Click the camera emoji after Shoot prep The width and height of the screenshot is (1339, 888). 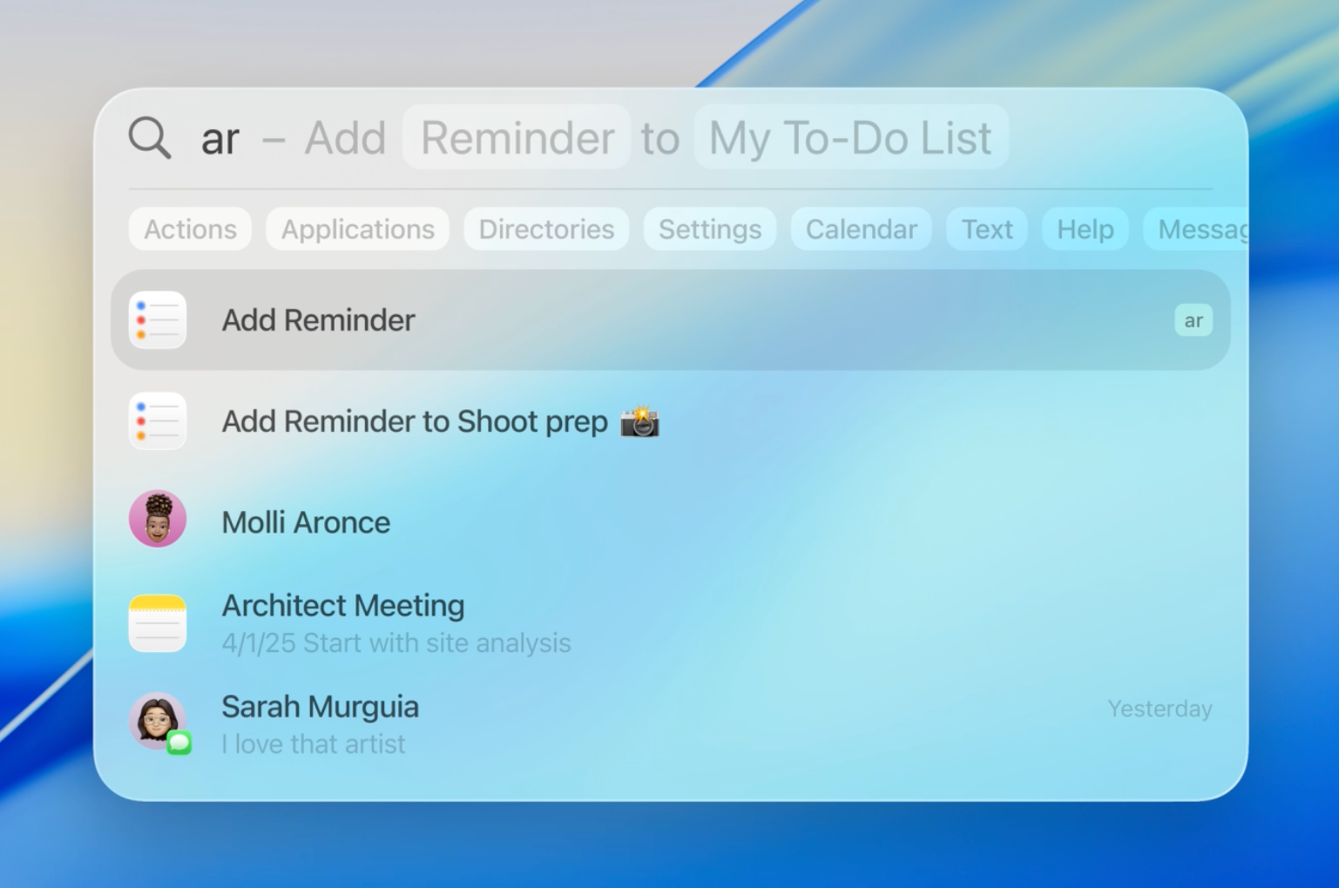pyautogui.click(x=639, y=421)
